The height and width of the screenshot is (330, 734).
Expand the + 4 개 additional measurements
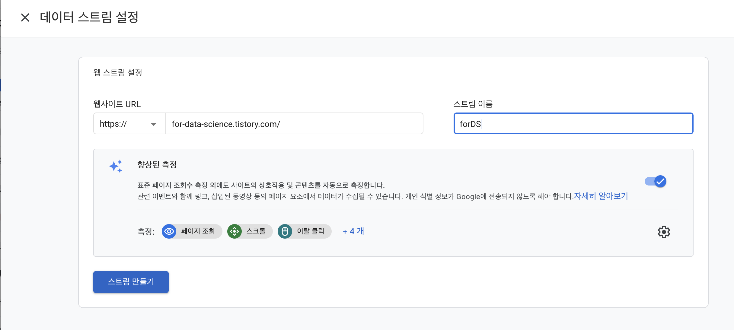[x=353, y=231]
